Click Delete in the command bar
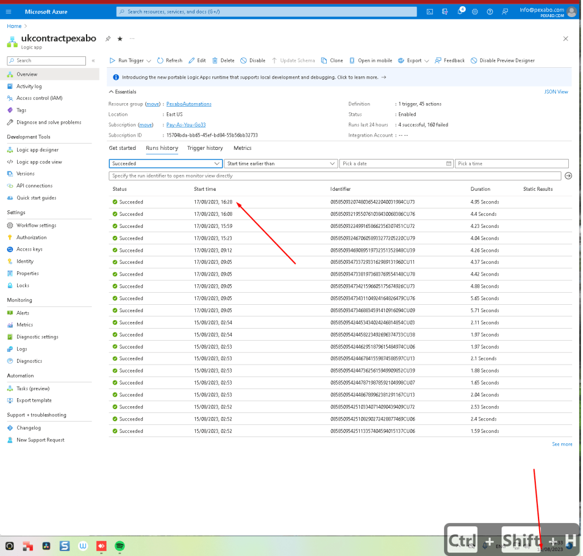The width and height of the screenshot is (583, 556). tap(223, 60)
